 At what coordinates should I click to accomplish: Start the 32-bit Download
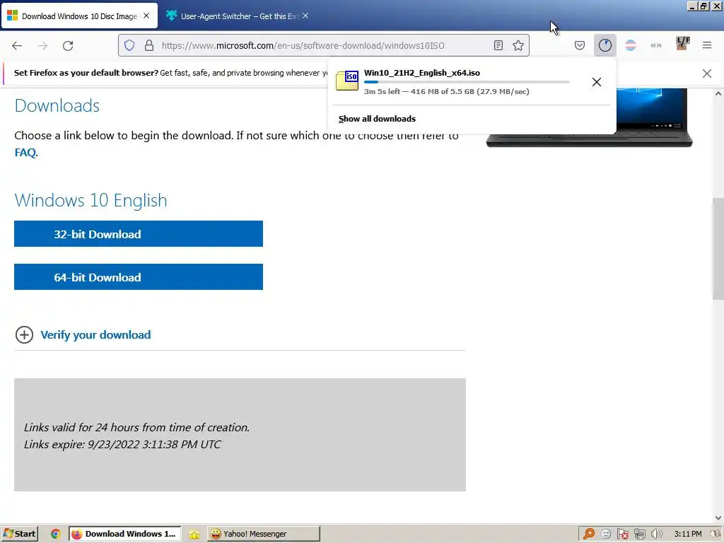pos(139,233)
